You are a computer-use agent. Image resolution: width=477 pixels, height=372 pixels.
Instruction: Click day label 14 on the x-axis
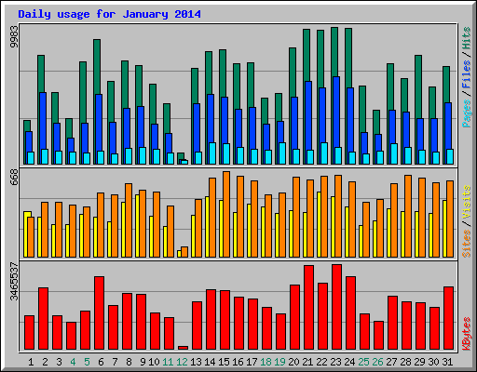[210, 362]
